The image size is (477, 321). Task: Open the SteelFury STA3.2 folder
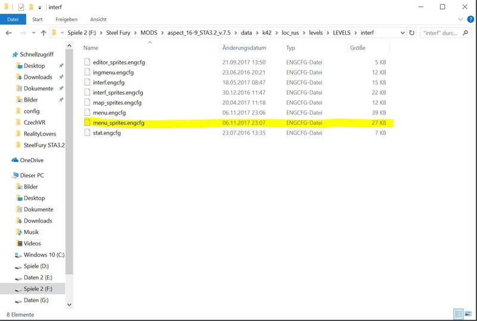[x=44, y=145]
